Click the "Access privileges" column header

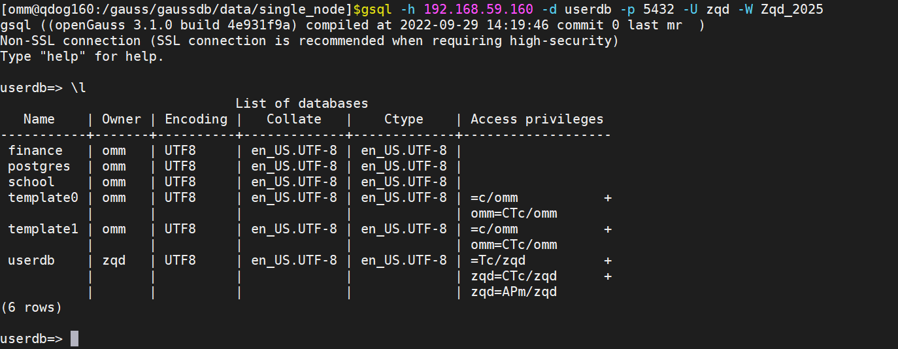[x=537, y=119]
